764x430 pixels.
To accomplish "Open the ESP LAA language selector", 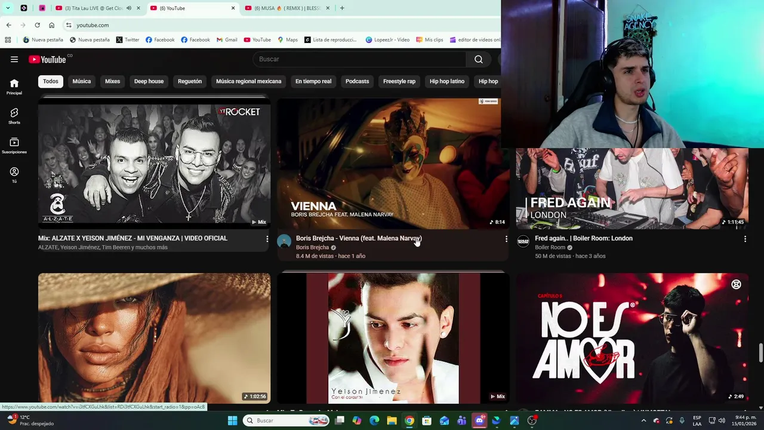I will (697, 420).
